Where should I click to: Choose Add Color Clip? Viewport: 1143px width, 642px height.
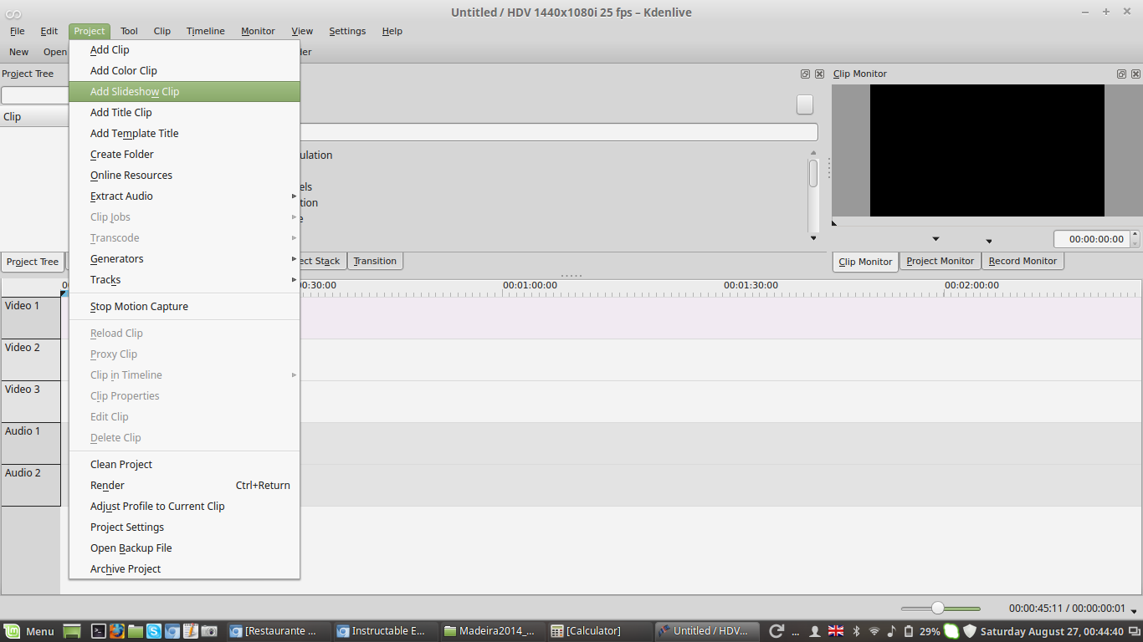[x=184, y=71]
